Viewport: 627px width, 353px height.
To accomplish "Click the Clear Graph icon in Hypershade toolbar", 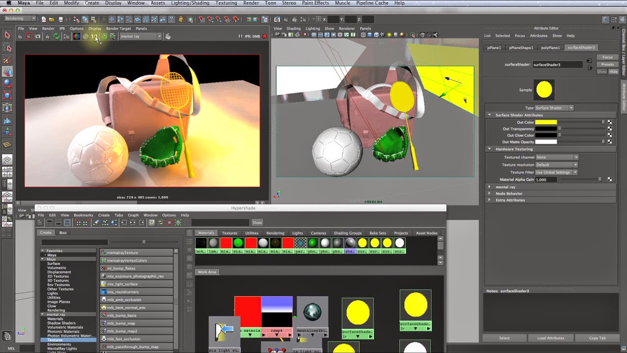I will coord(96,223).
